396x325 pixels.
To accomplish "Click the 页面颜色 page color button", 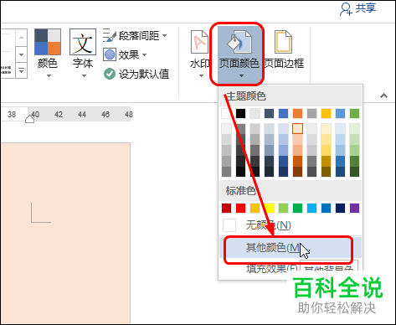I will point(239,54).
